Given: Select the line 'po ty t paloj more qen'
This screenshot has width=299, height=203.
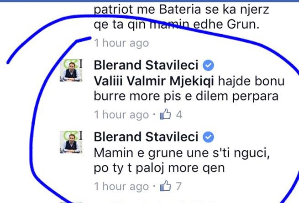Looking at the screenshot, I should click(x=159, y=168).
